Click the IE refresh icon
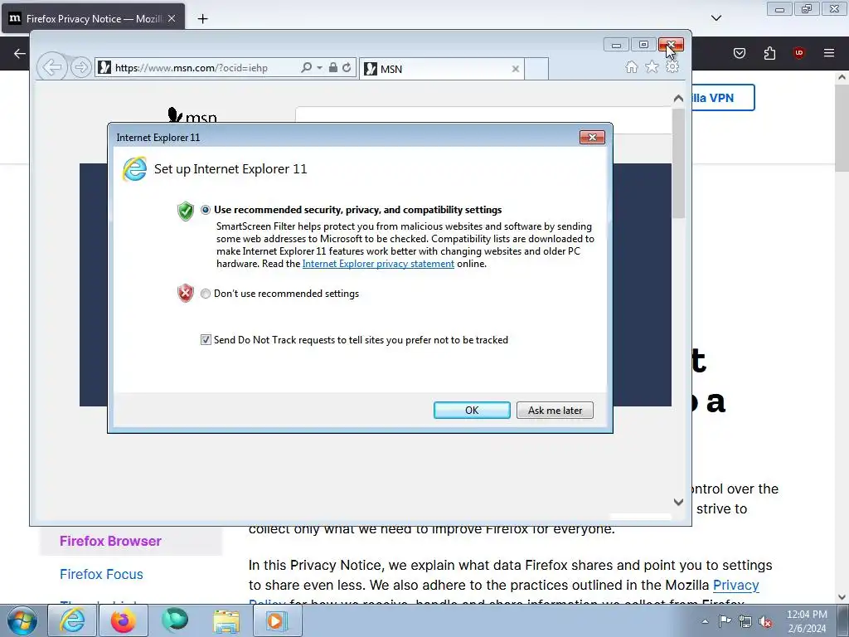The width and height of the screenshot is (849, 637). pos(347,68)
